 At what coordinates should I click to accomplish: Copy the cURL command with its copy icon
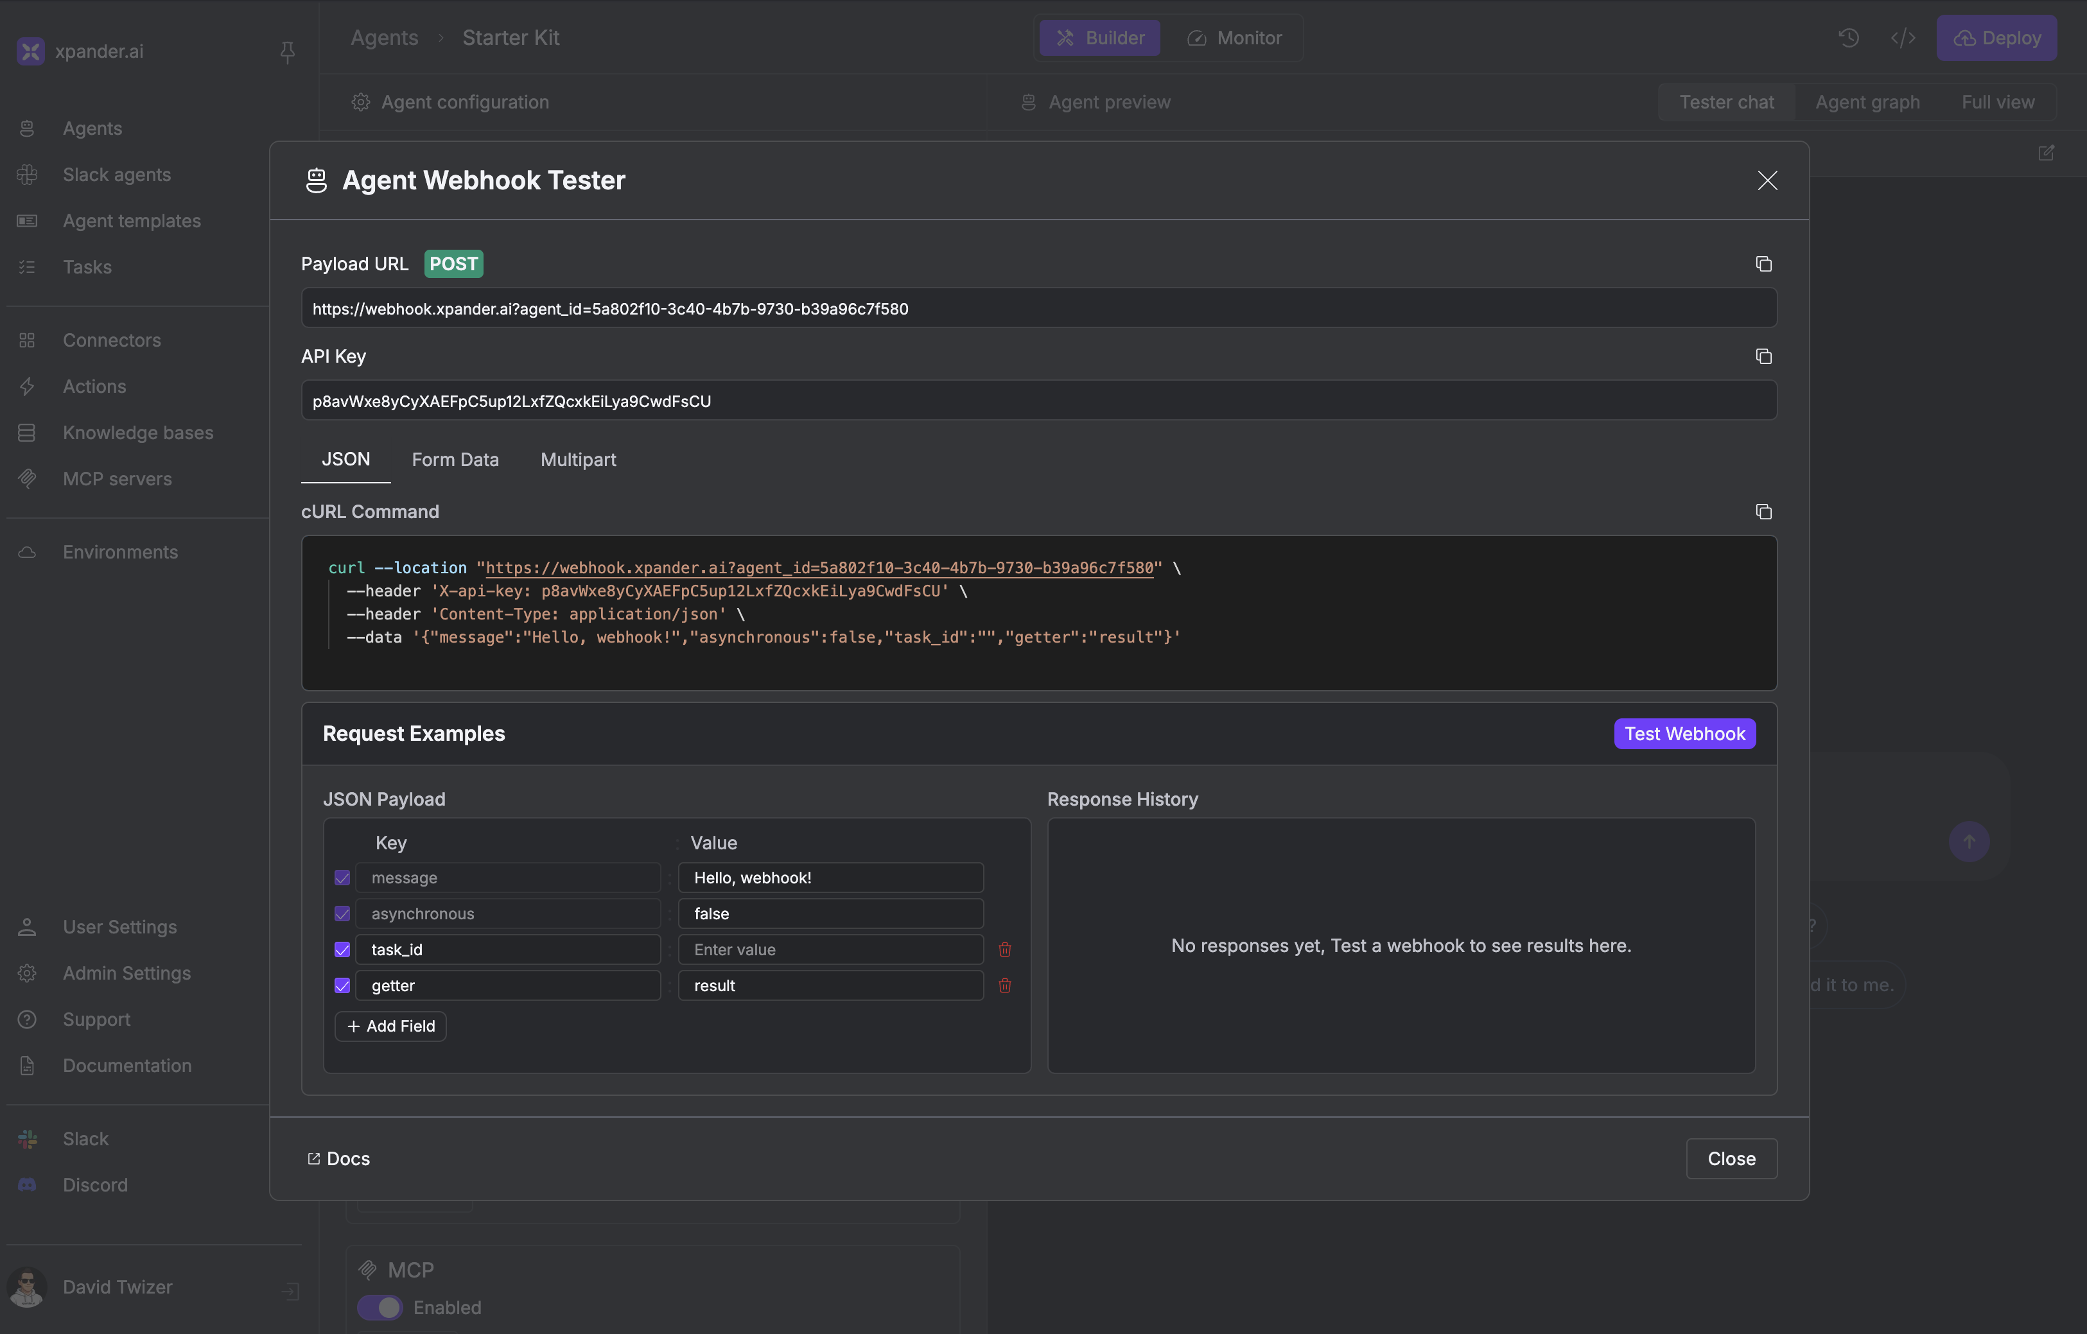click(1764, 511)
